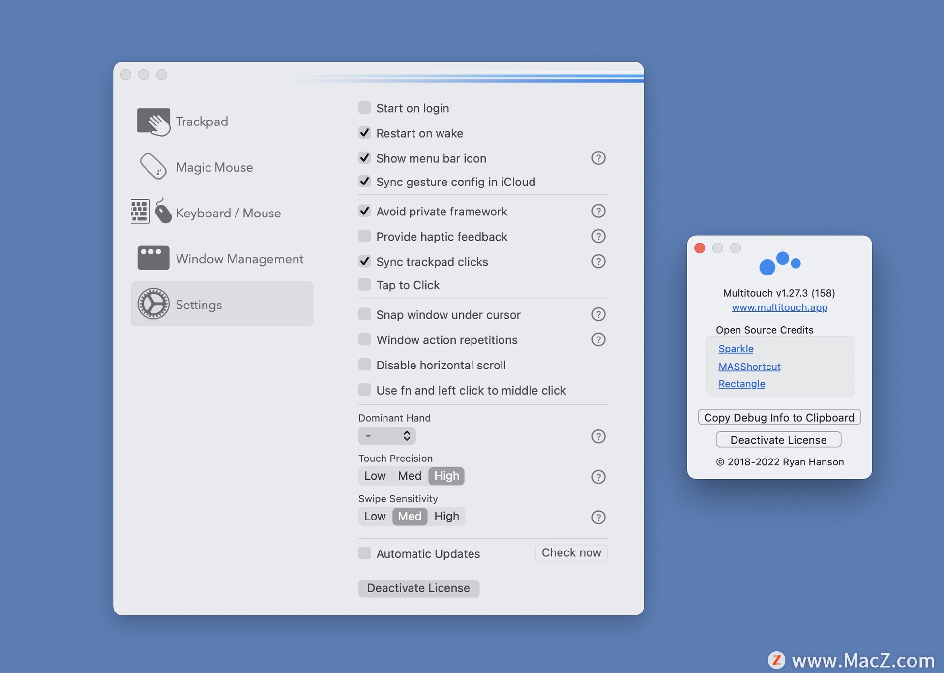
Task: Click the Trackpad hand icon in sidebar
Action: 153,122
